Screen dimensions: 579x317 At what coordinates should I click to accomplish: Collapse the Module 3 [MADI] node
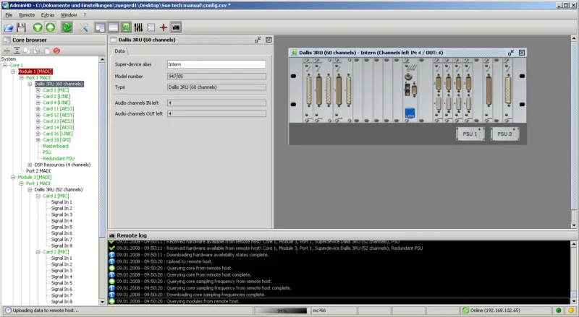(x=13, y=178)
